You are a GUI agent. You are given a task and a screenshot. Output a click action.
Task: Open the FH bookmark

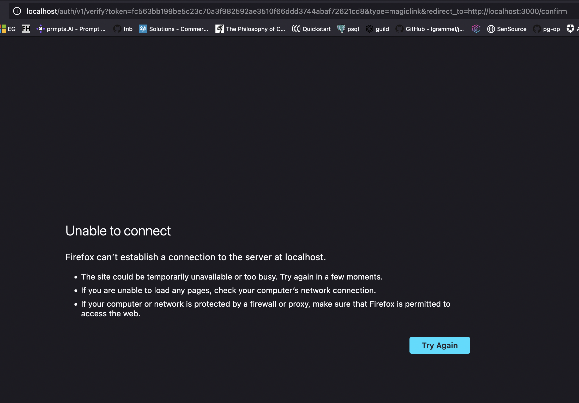(x=26, y=29)
